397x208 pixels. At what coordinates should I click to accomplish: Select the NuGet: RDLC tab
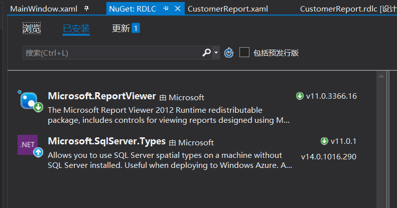pos(133,9)
